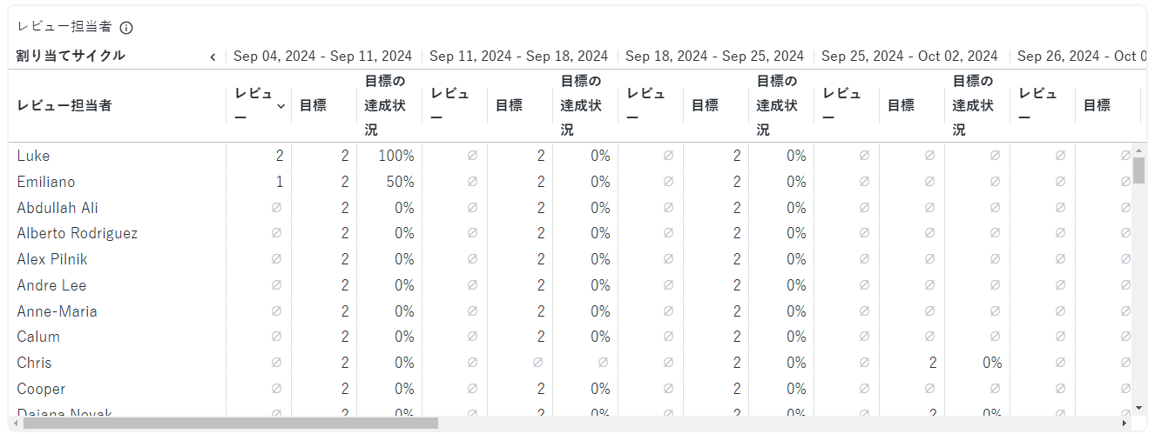Sort by the レビュー担当者 column header
The height and width of the screenshot is (434, 1155).
pos(64,106)
